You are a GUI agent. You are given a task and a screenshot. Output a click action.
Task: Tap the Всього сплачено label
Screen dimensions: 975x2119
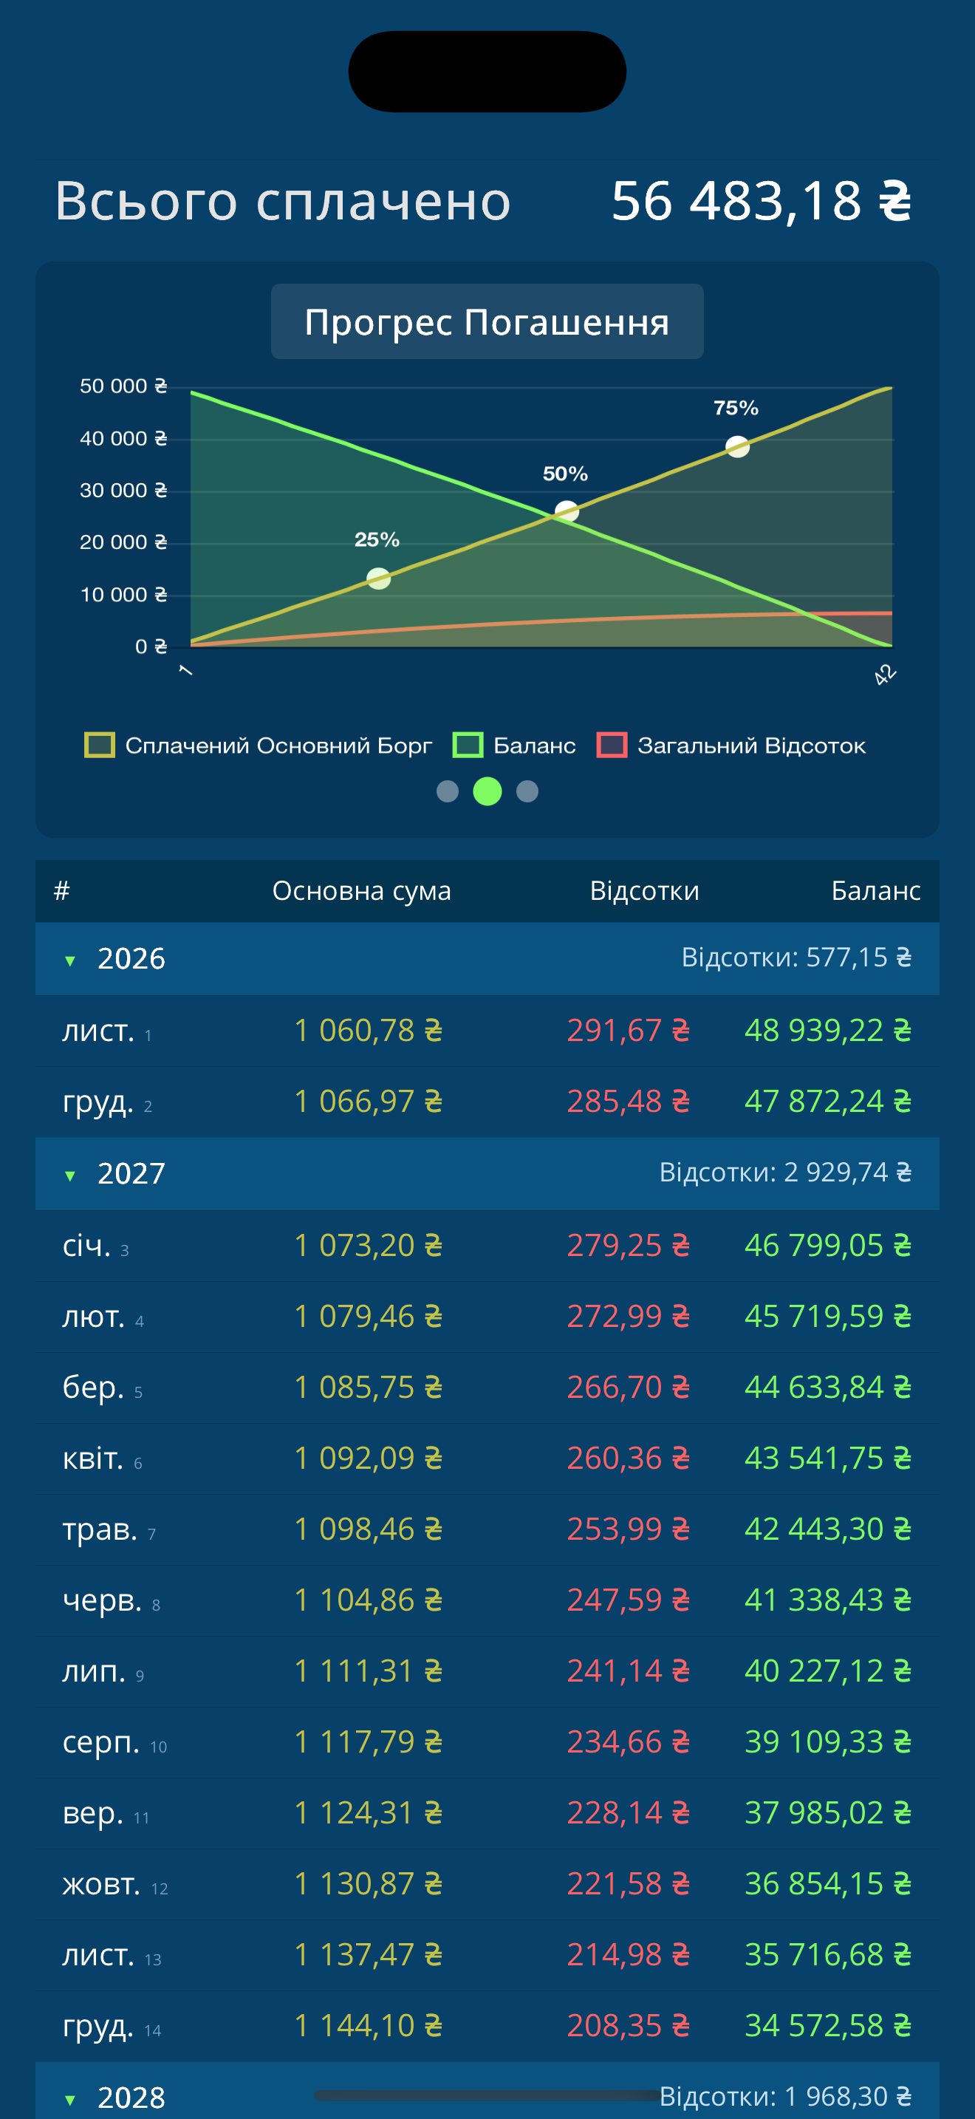coord(283,201)
